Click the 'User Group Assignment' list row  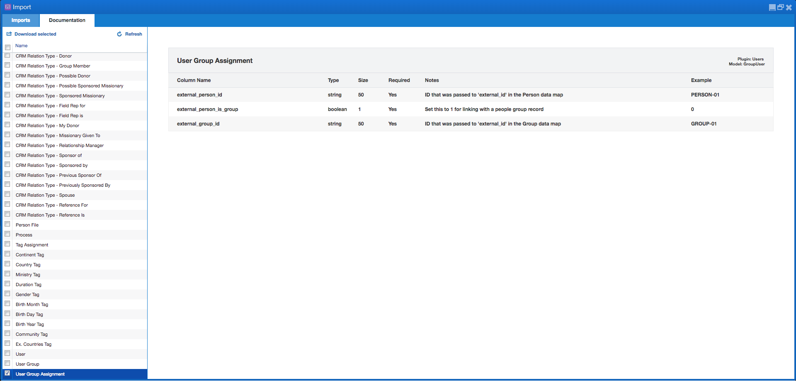[75, 374]
